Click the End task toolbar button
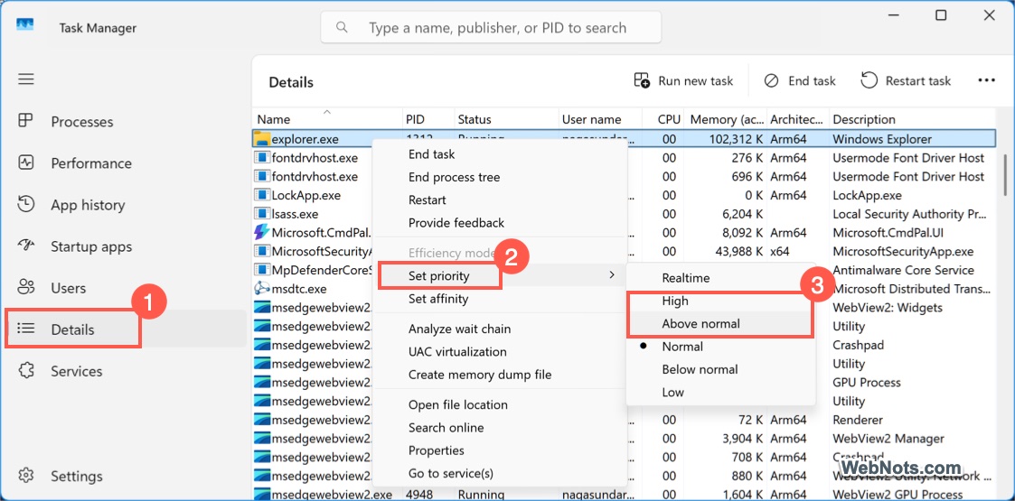Viewport: 1015px width, 501px height. coord(800,81)
